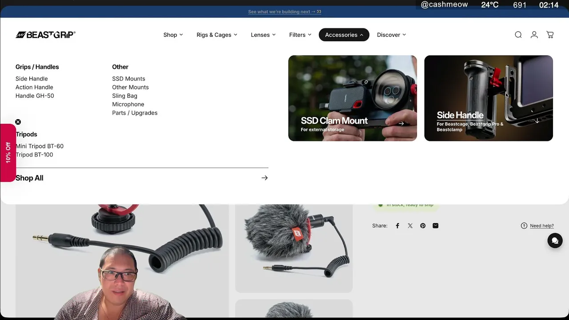
Task: Select Action Handle menu link
Action: 34,87
